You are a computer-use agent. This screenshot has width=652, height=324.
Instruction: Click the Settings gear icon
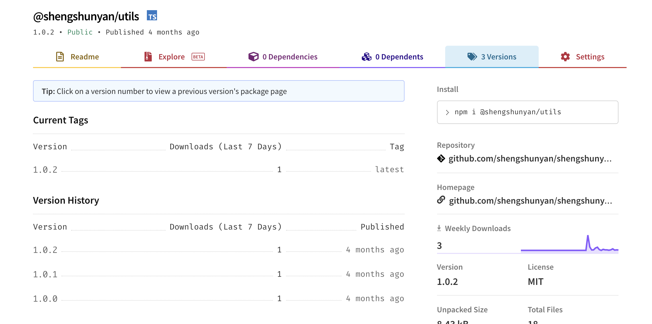point(565,57)
